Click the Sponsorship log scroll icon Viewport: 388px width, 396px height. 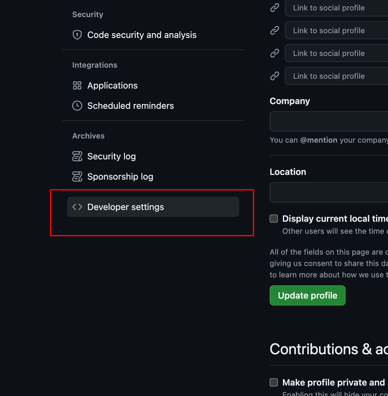77,176
